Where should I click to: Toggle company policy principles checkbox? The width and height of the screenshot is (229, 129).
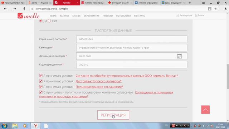point(41,92)
